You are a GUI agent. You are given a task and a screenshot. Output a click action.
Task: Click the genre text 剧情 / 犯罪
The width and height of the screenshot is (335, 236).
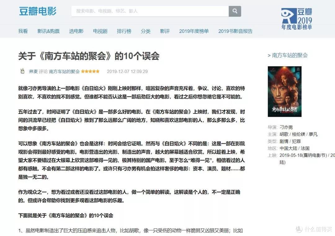[290, 142]
